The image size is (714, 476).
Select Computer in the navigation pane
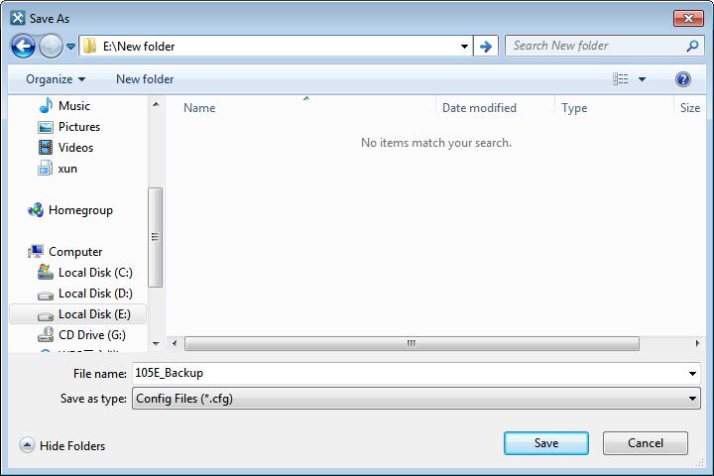[75, 252]
